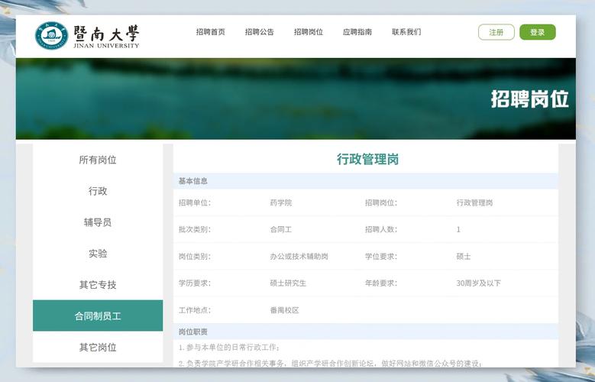Click the 招聘人数 label
Image resolution: width=595 pixels, height=382 pixels.
(x=381, y=229)
